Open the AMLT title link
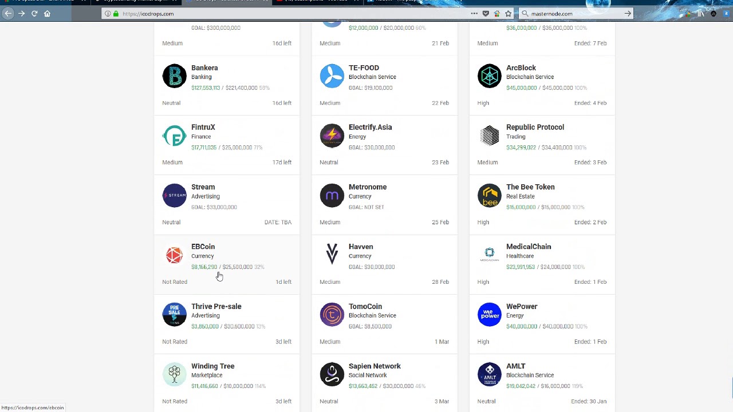The width and height of the screenshot is (733, 412). (x=515, y=366)
